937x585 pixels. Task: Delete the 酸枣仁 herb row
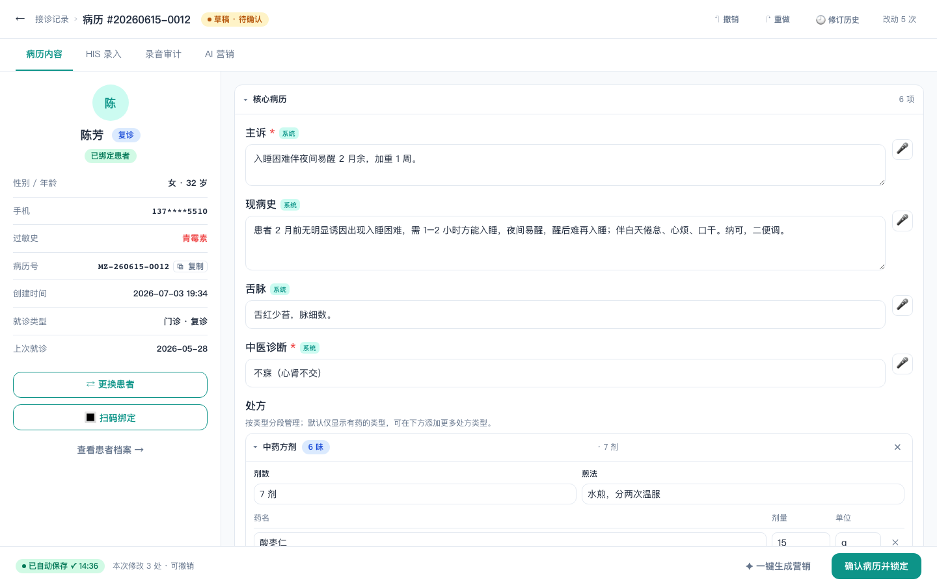coord(895,542)
